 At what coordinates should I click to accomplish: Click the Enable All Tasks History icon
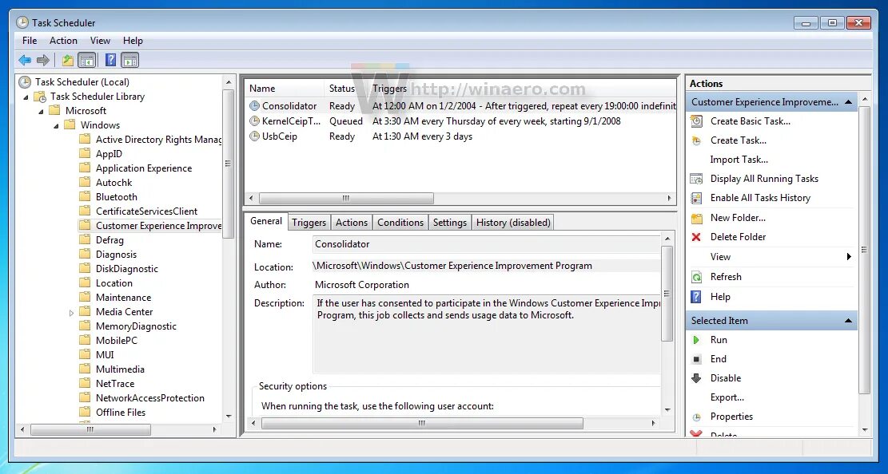coord(697,198)
